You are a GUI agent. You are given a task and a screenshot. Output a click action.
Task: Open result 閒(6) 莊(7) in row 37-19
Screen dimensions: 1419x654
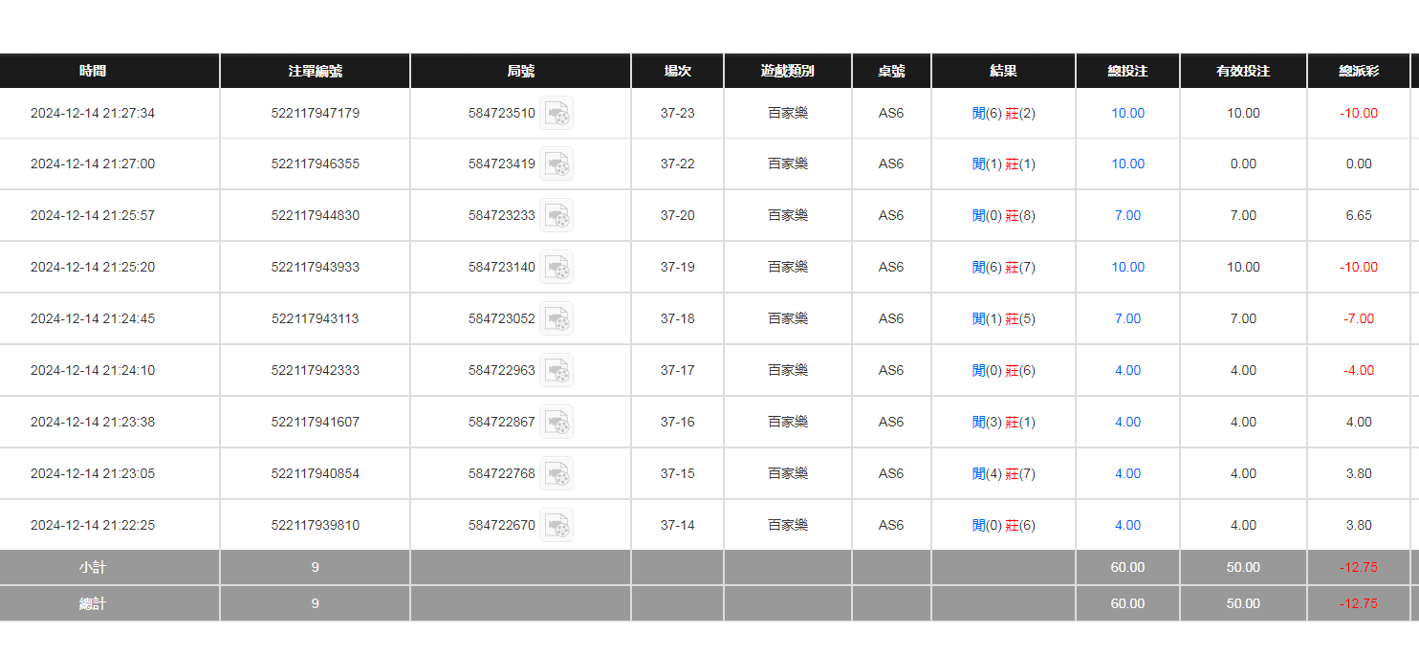tap(1003, 268)
